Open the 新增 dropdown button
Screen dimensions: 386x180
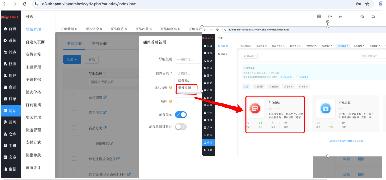(72, 59)
